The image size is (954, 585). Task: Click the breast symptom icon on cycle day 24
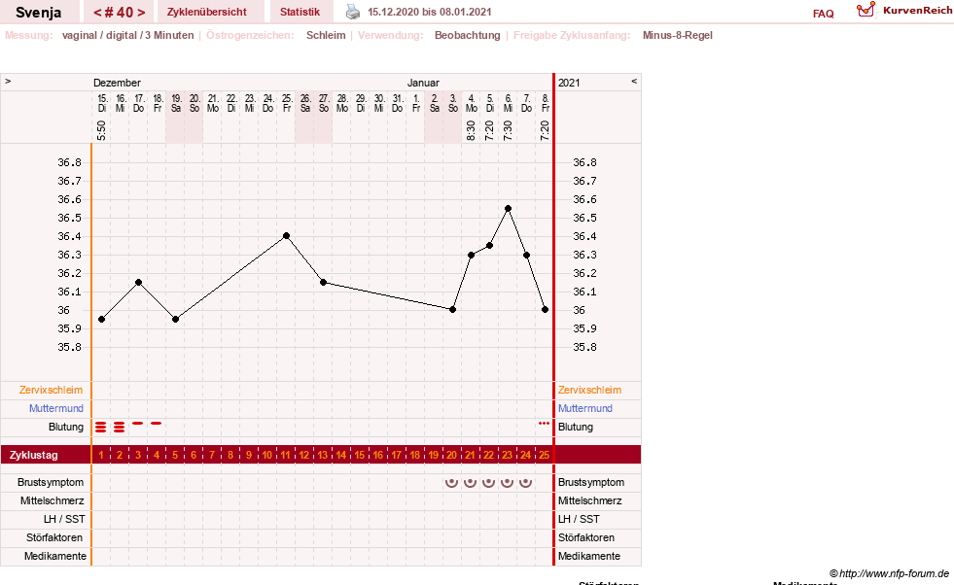pos(526,482)
